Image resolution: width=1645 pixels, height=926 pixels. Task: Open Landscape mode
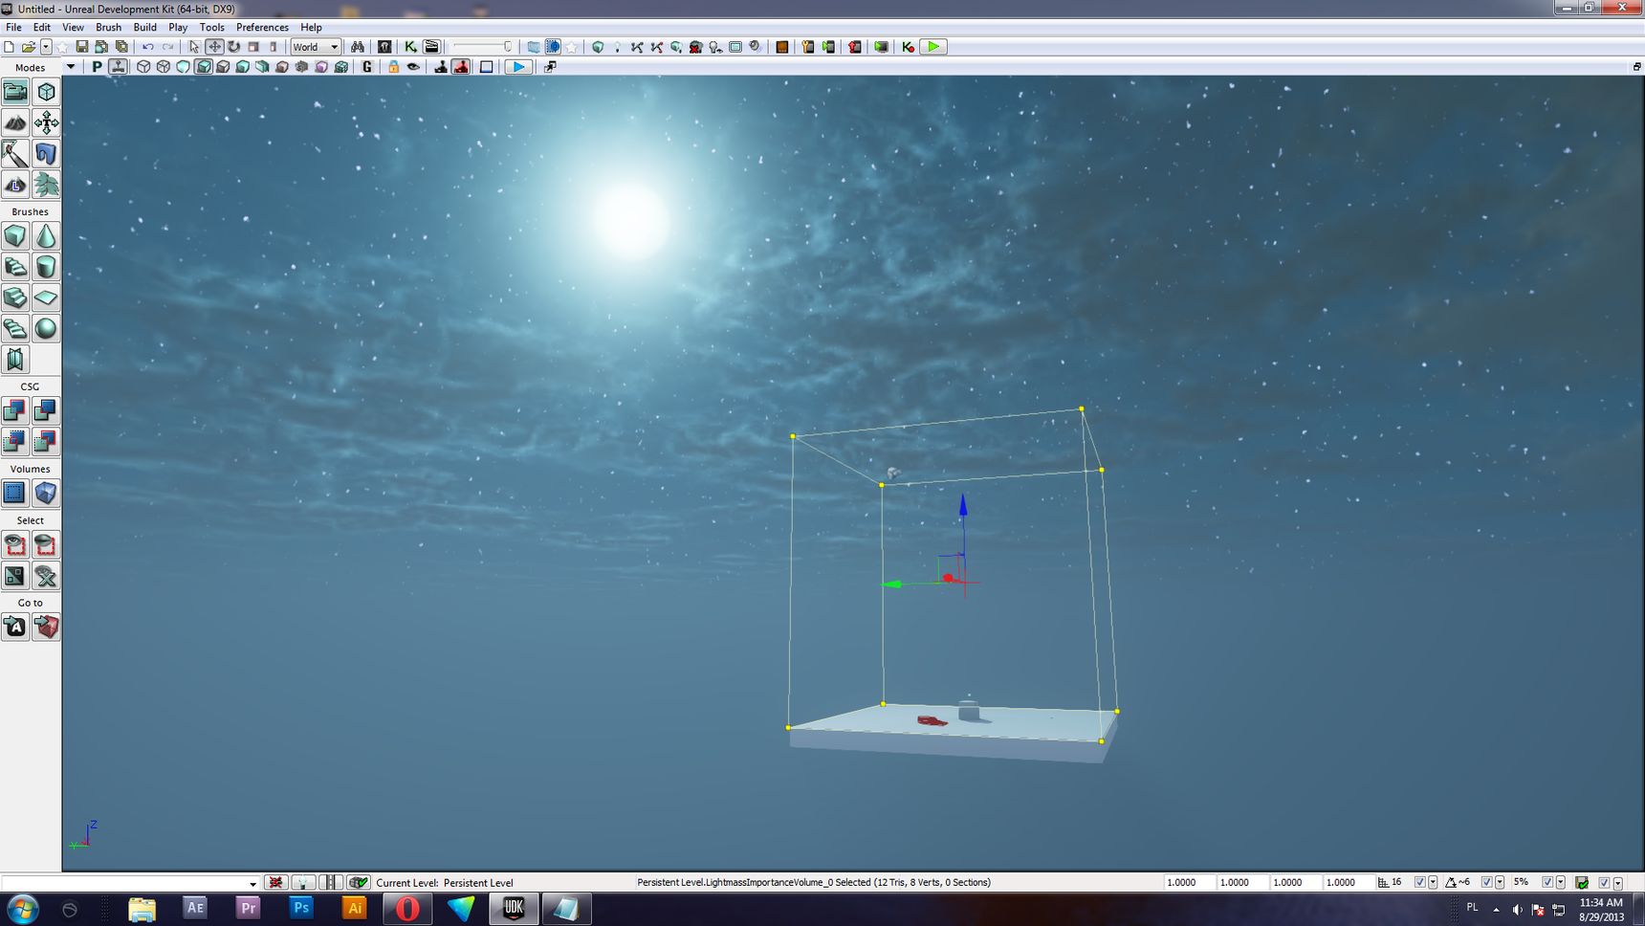[x=15, y=184]
